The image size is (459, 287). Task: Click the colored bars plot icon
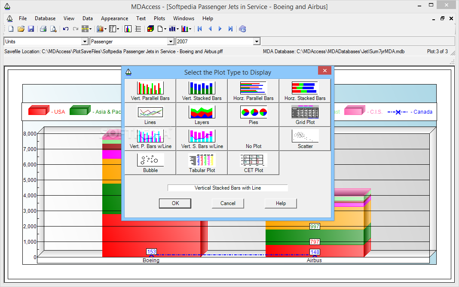click(128, 29)
